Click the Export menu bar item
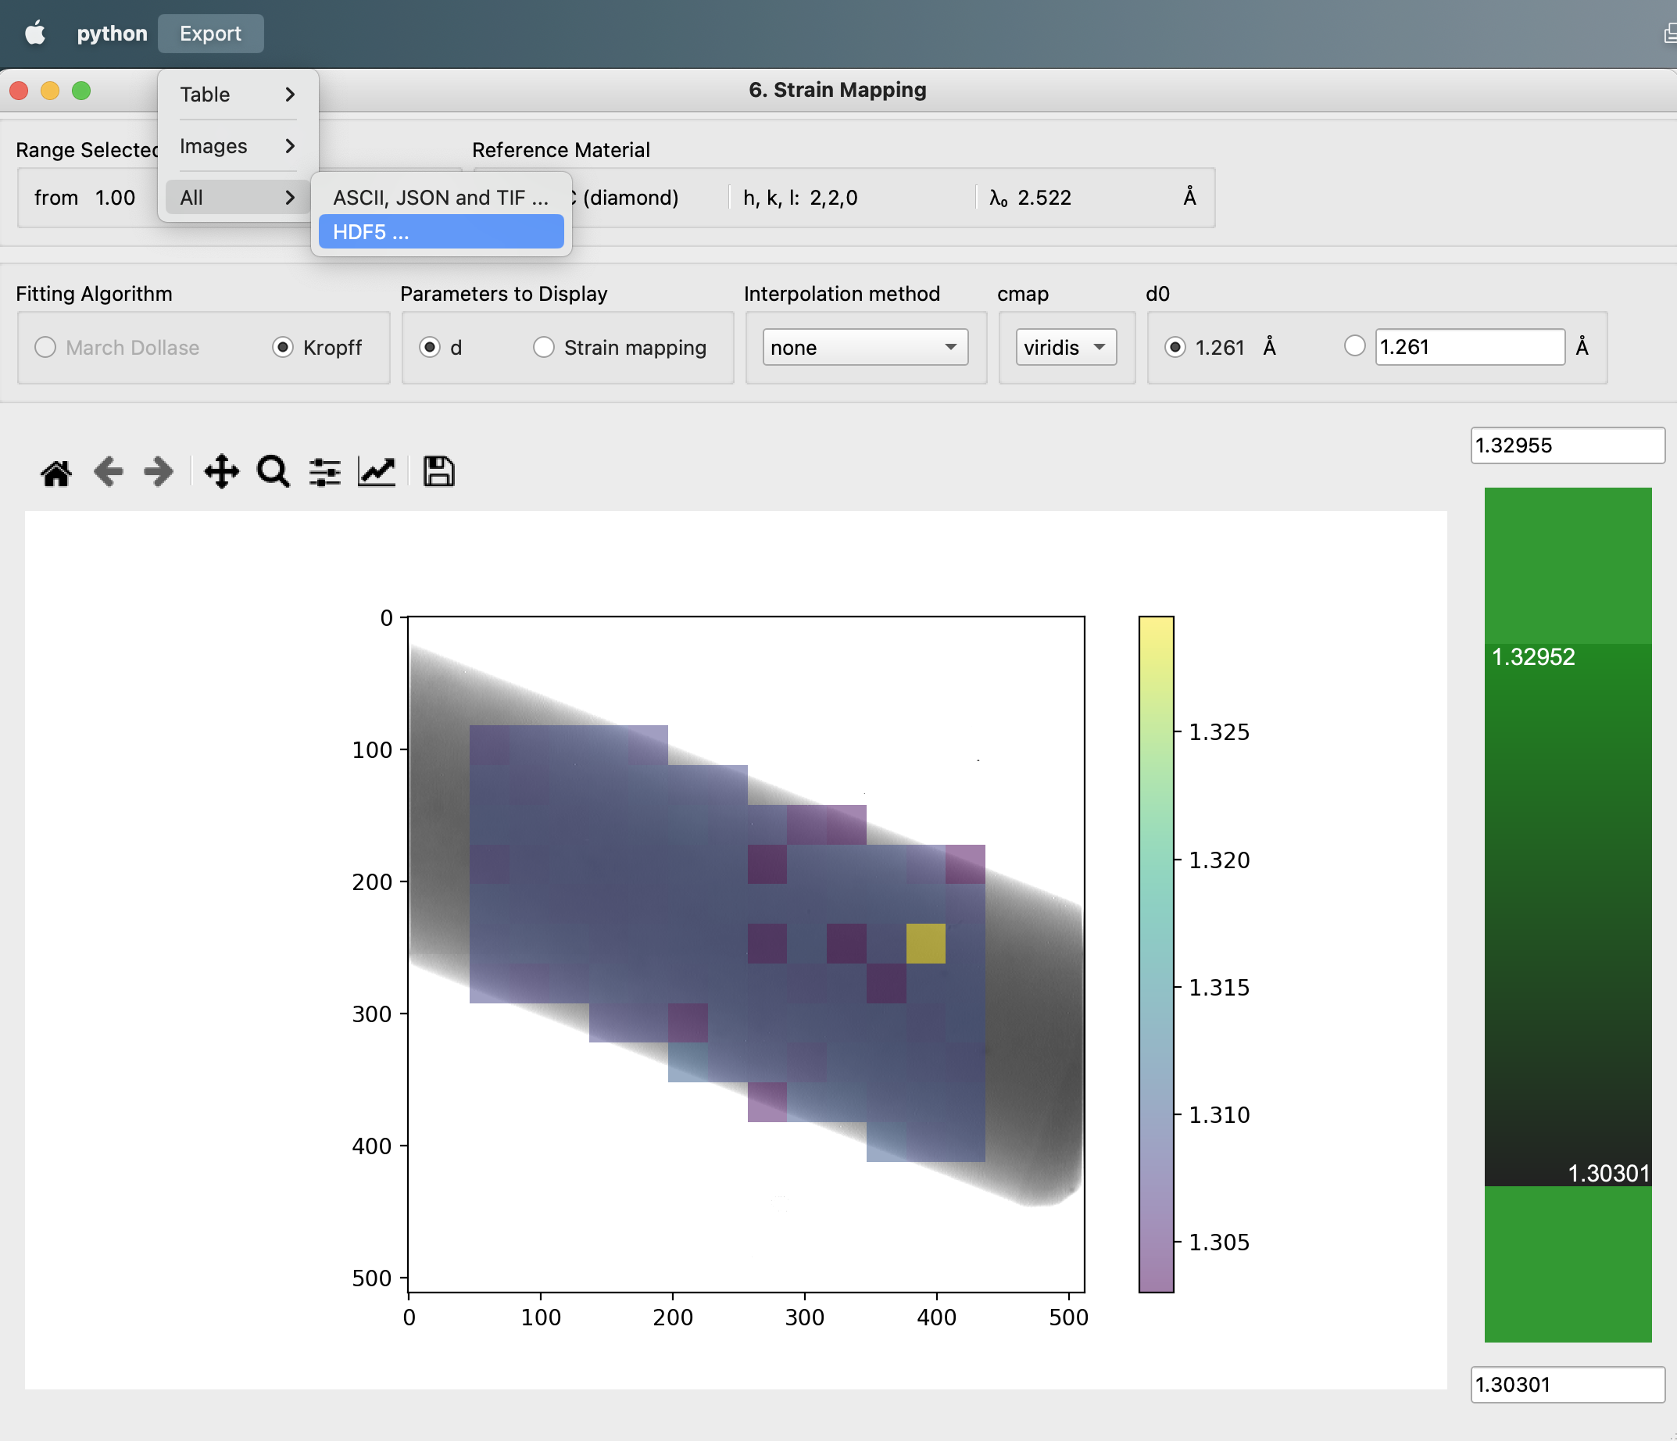1677x1441 pixels. (210, 33)
